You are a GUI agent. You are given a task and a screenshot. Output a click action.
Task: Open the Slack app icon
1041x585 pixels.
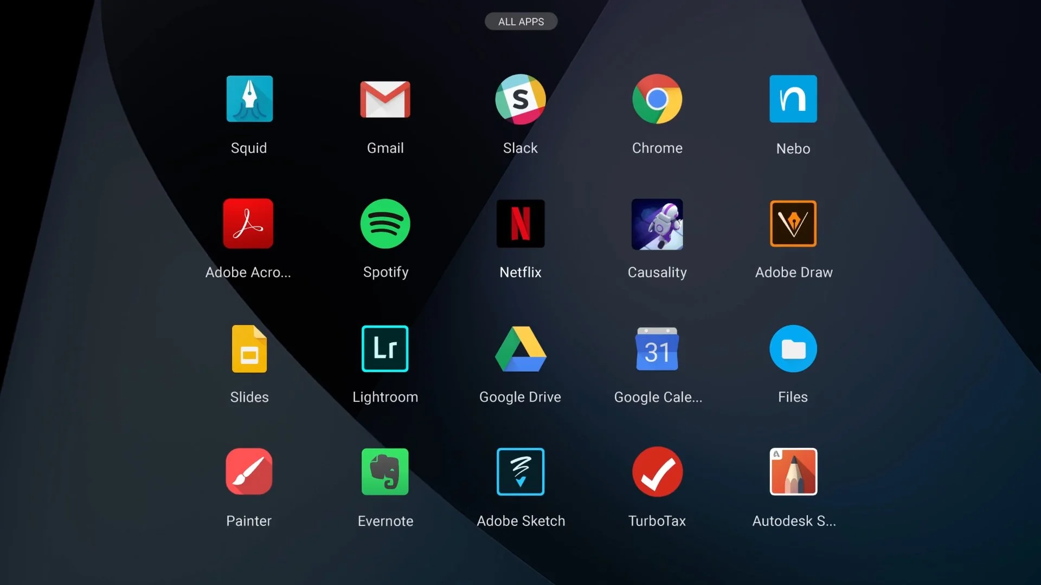[520, 99]
